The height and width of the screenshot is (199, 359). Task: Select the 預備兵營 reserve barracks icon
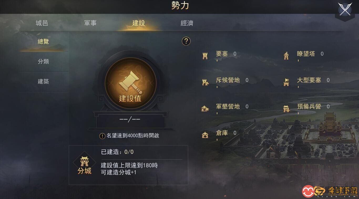coord(286,108)
